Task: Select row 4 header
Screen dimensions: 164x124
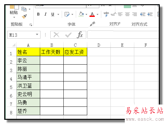Action: (x=11, y=77)
